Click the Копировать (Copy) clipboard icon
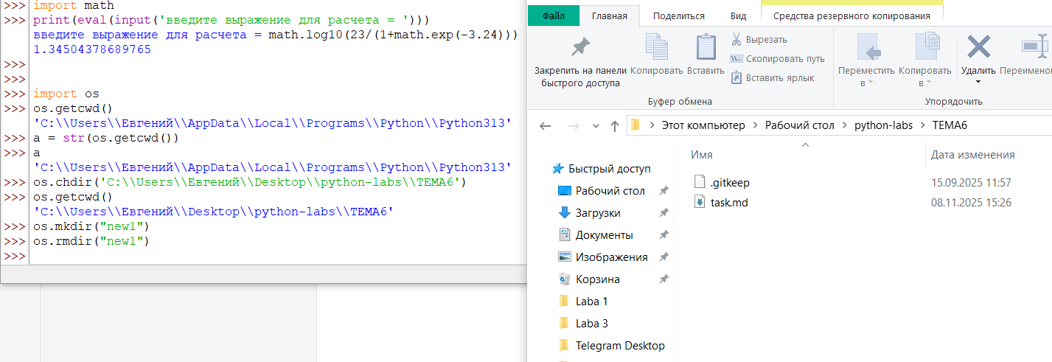This screenshot has height=362, width=1052. click(x=656, y=47)
